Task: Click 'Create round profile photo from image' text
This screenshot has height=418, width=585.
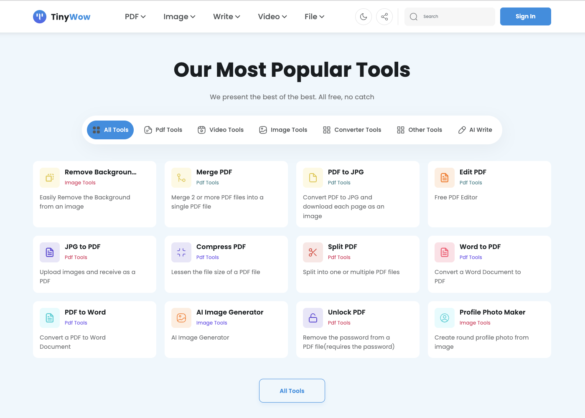Action: (x=482, y=342)
